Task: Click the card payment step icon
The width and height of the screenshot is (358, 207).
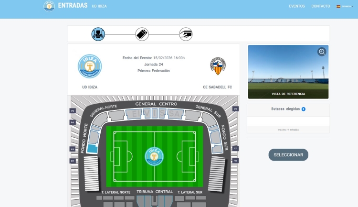Action: tap(186, 34)
